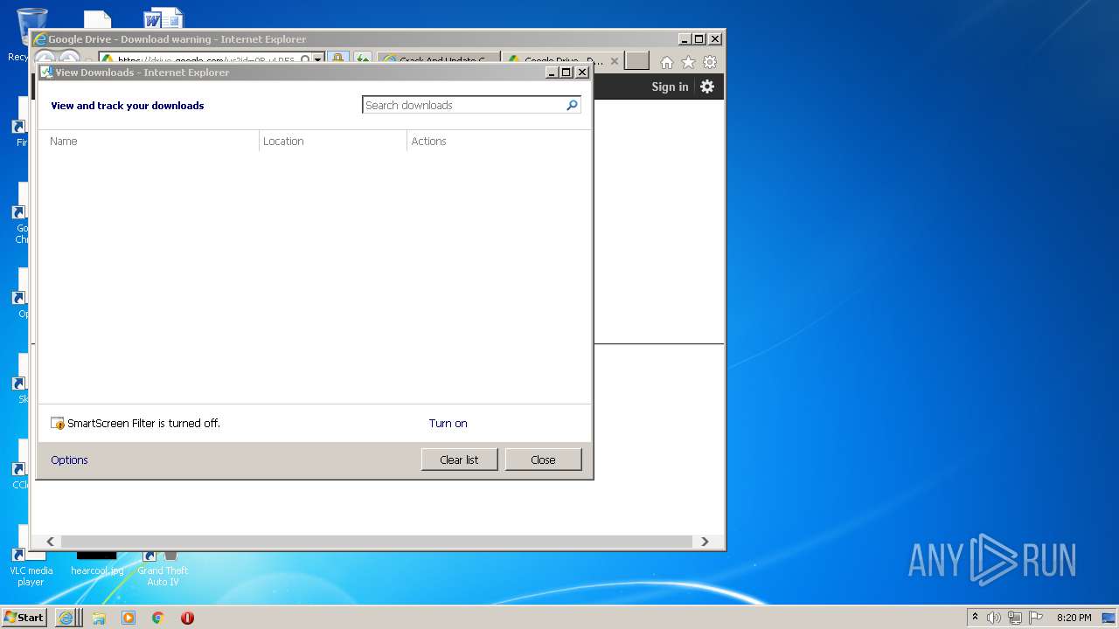Select hearcool.jpg file on desktop
This screenshot has height=629, width=1119.
coord(97,564)
